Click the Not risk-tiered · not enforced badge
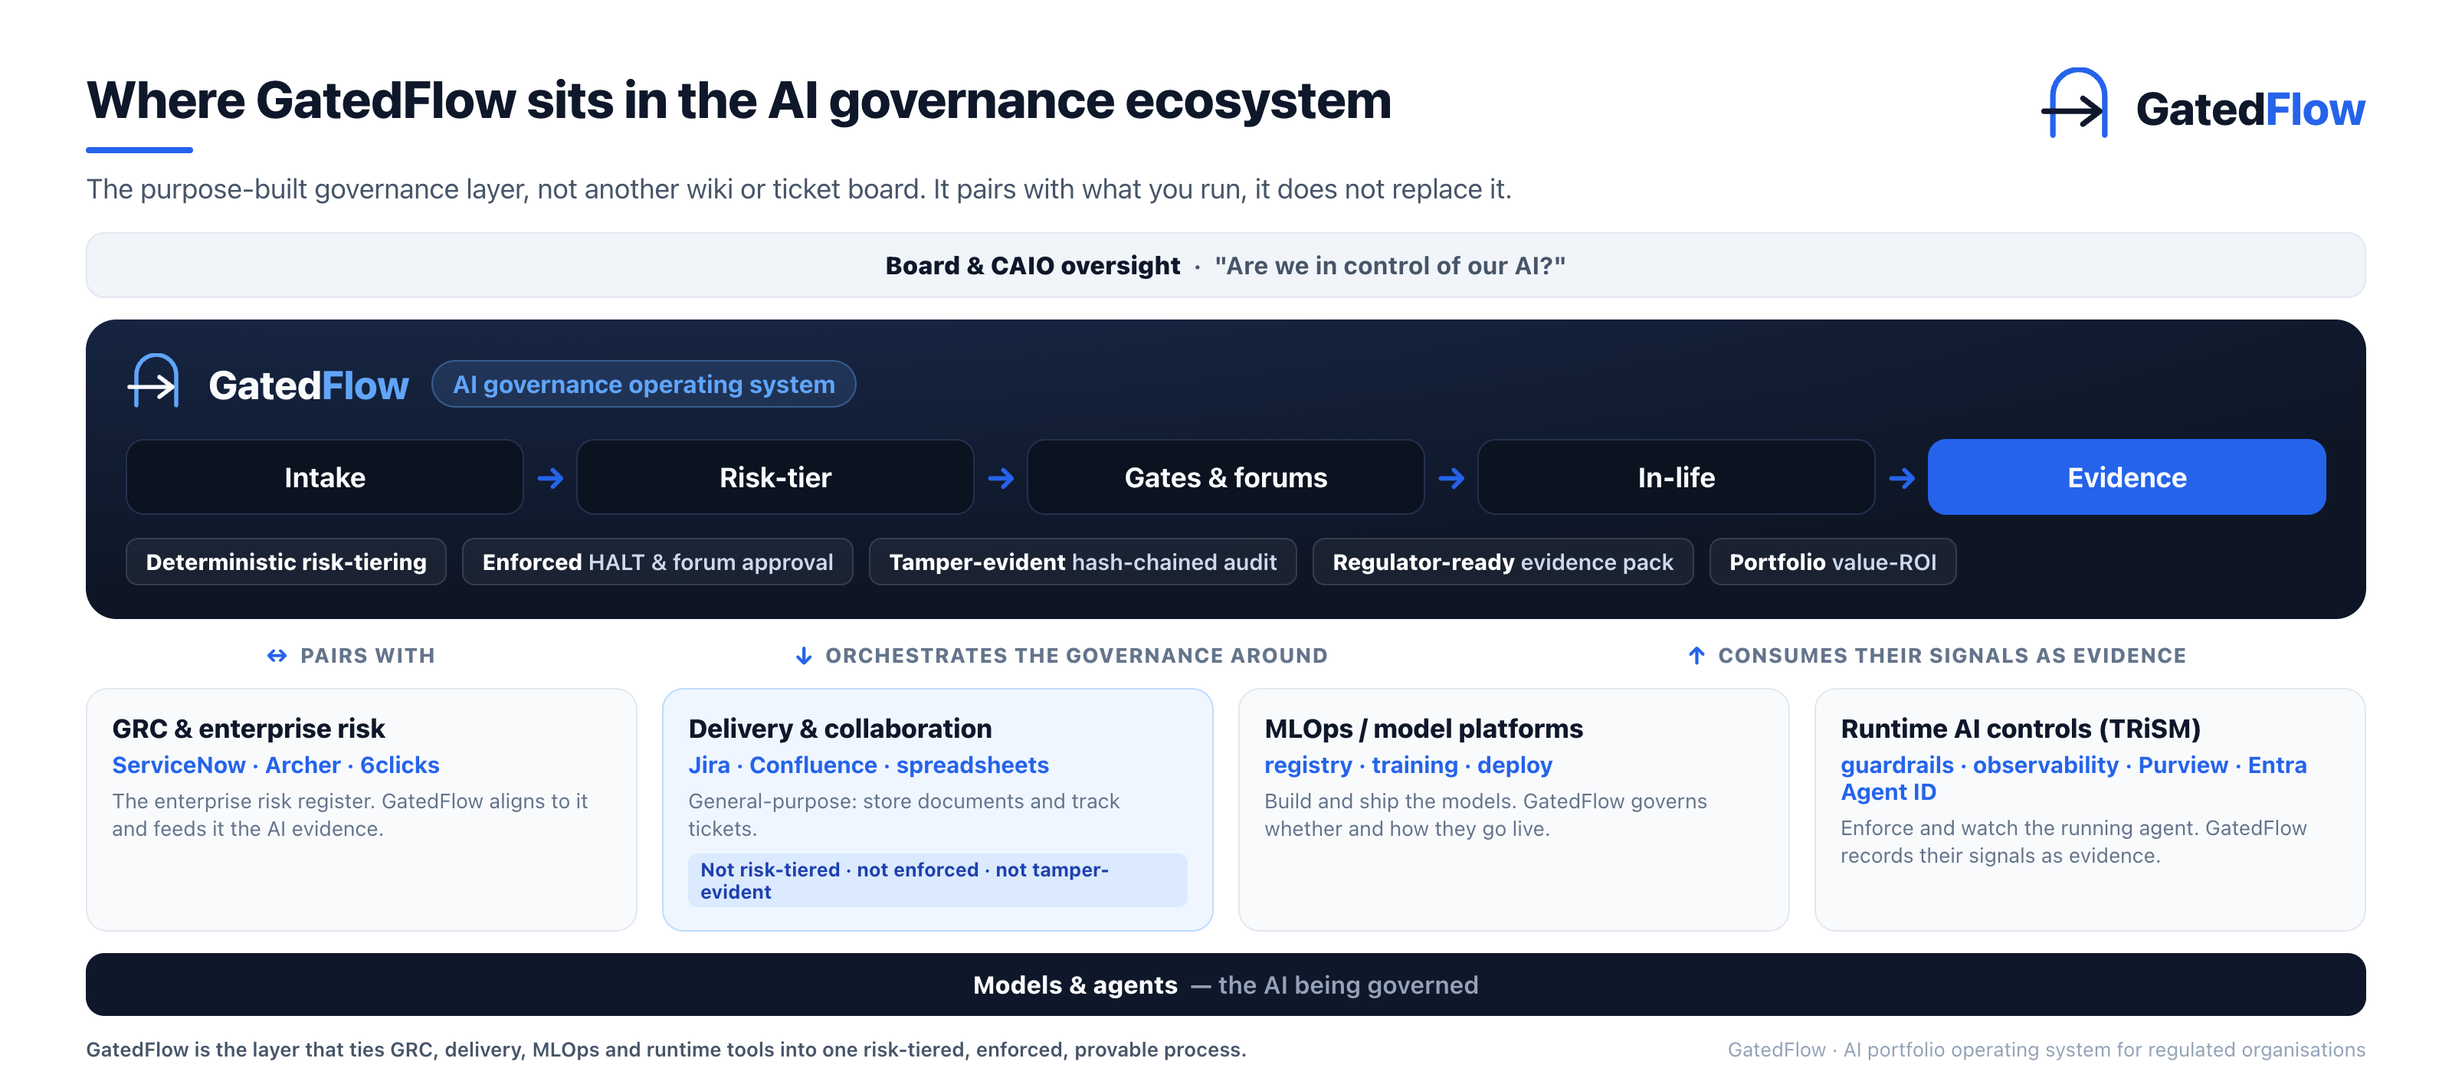 (938, 880)
